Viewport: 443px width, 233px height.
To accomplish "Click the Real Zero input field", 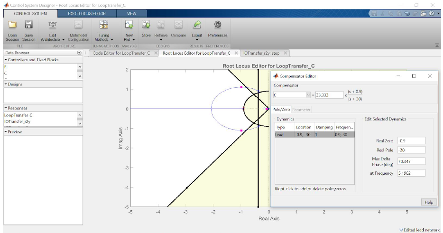I will pyautogui.click(x=411, y=140).
